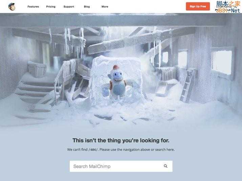Click the /404/ path text
The height and width of the screenshot is (181, 242).
click(x=93, y=150)
